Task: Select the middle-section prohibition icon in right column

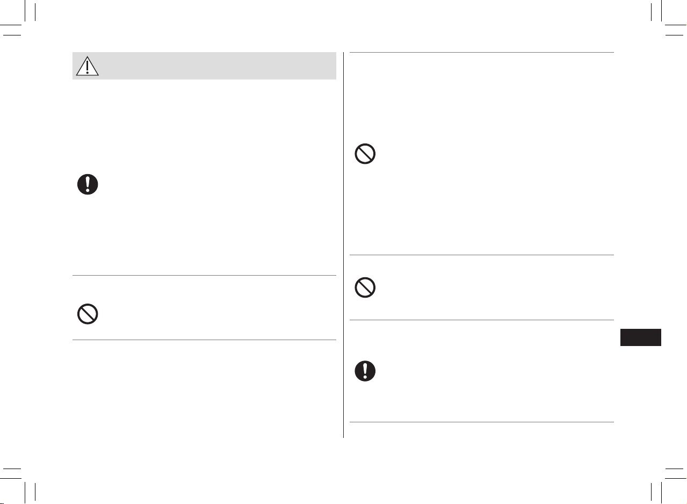Action: coord(365,288)
